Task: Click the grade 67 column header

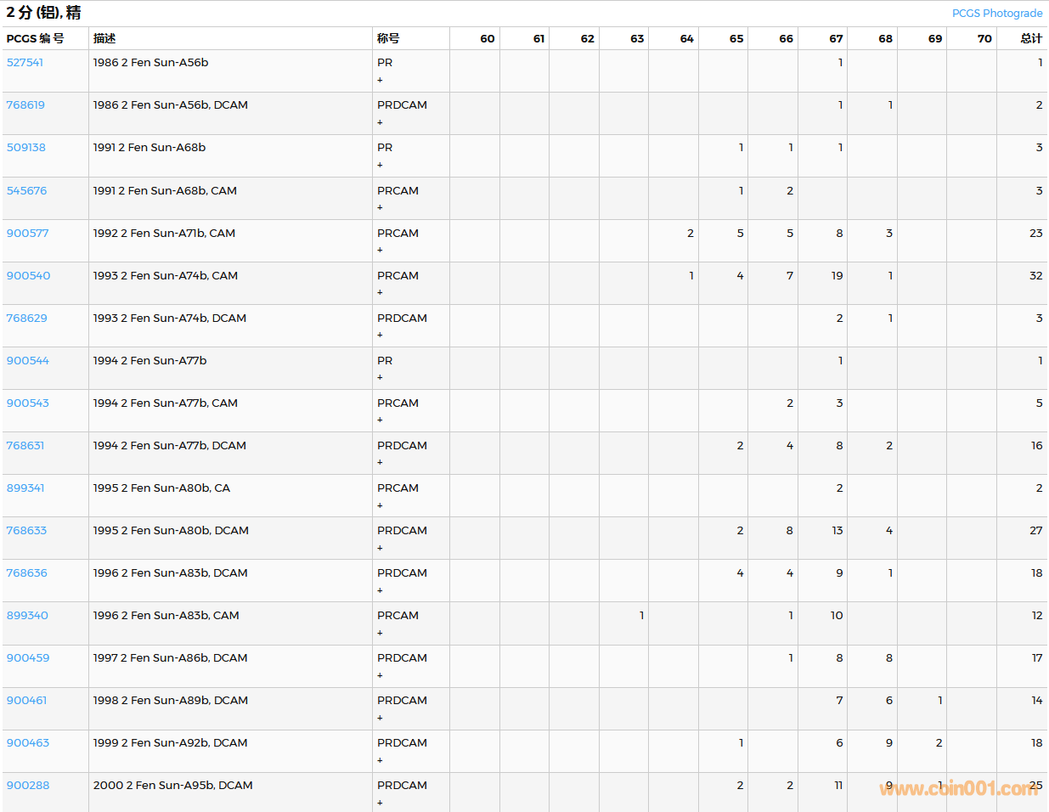Action: point(836,39)
